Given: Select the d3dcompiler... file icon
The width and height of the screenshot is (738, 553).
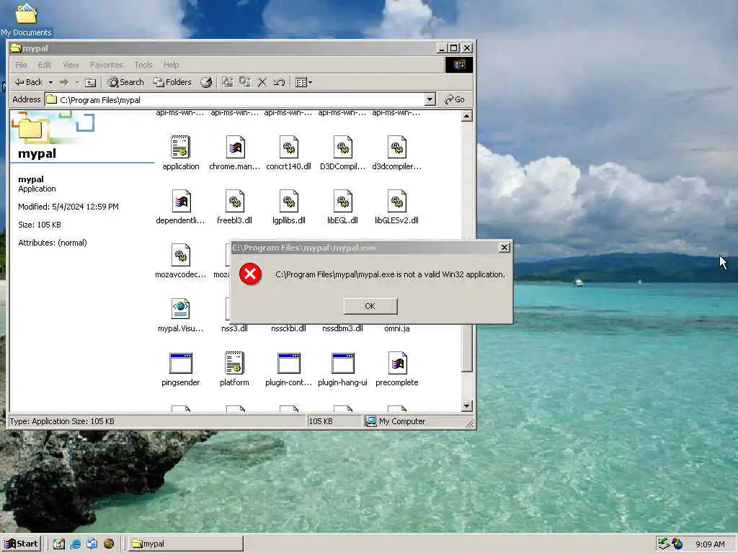Looking at the screenshot, I should point(397,147).
